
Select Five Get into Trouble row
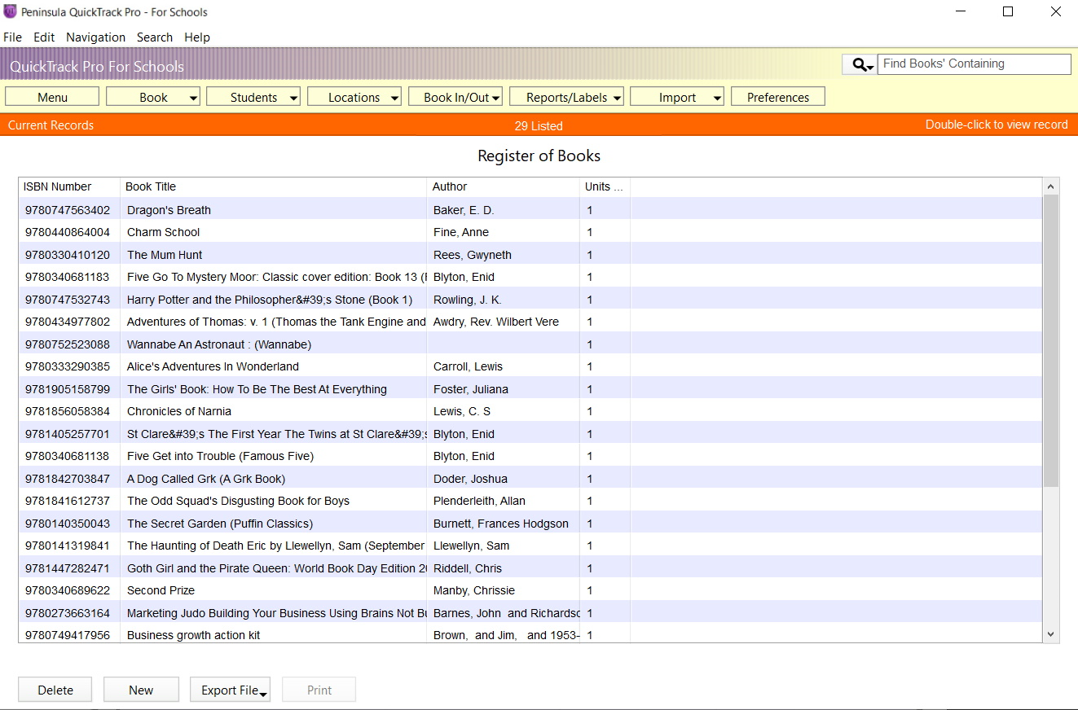tap(530, 456)
